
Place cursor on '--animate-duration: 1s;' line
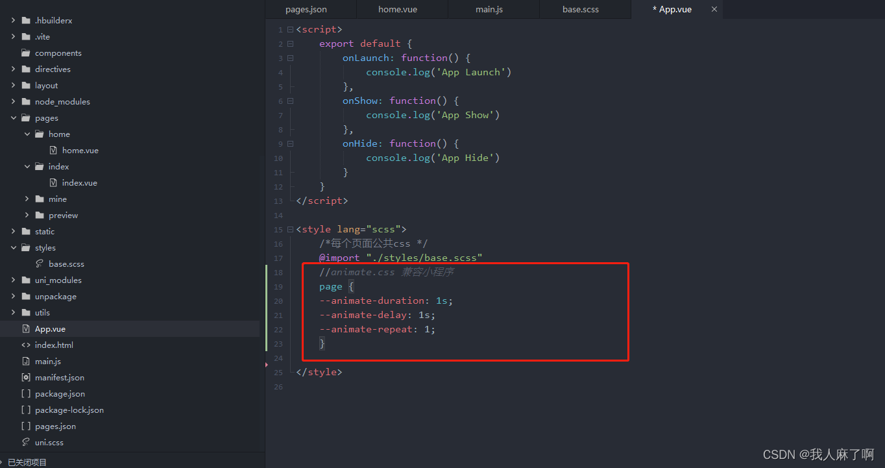[x=386, y=301]
